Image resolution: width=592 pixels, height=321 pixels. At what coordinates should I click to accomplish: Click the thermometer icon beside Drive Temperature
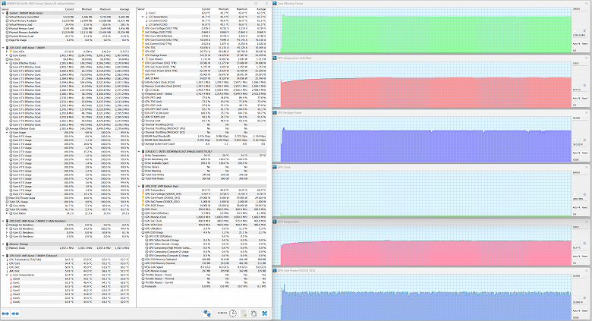pos(143,156)
